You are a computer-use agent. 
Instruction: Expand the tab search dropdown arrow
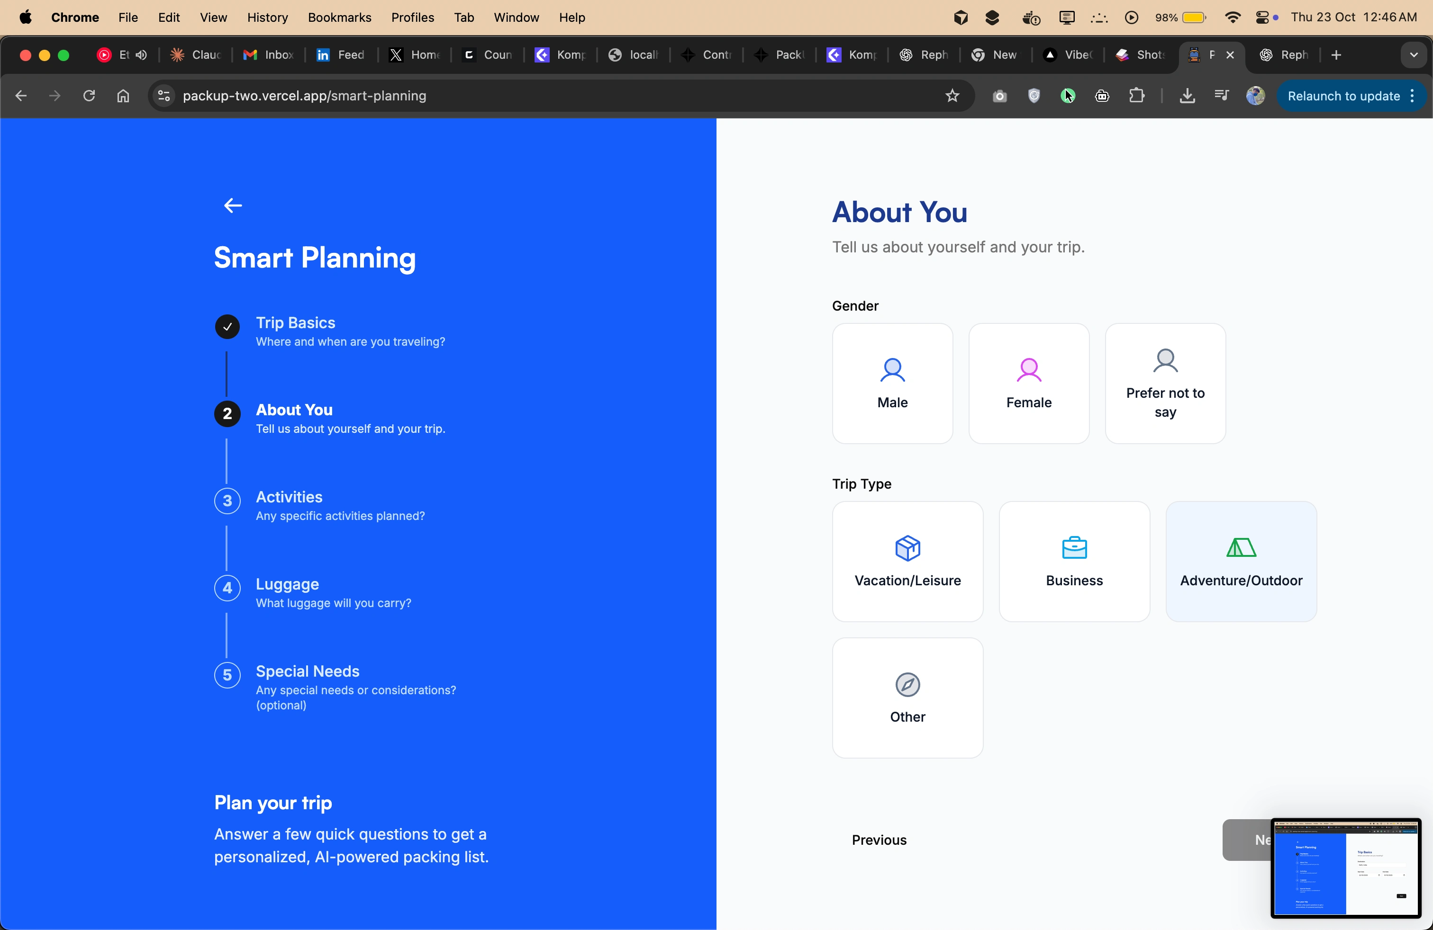click(x=1413, y=55)
